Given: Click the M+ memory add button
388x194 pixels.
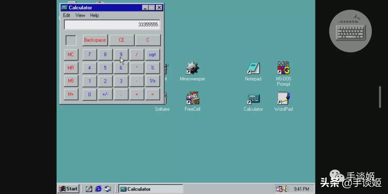Looking at the screenshot, I should coord(71,94).
